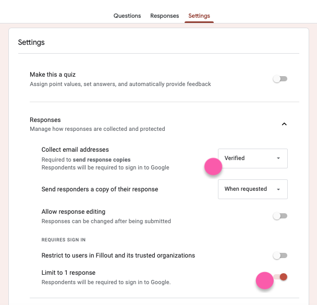The height and width of the screenshot is (305, 317).
Task: Switch to the Questions tab
Action: pyautogui.click(x=127, y=16)
